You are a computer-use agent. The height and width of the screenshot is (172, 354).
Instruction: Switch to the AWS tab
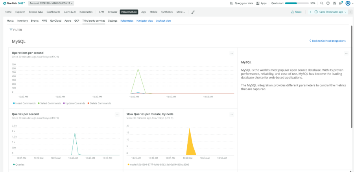pyautogui.click(x=44, y=20)
